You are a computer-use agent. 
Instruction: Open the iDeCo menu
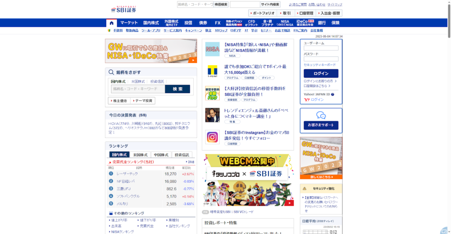point(305,23)
